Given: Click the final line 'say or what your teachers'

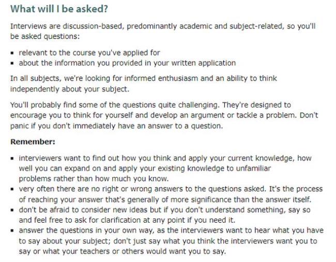Looking at the screenshot, I should tap(123, 251).
